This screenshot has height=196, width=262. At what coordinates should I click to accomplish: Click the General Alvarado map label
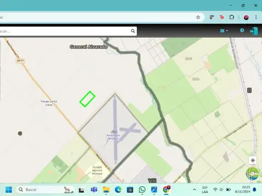[88, 47]
